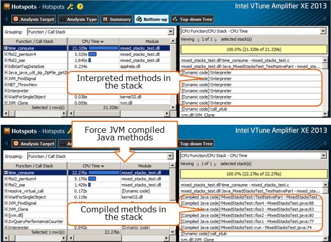Viewport: 331px width, 242px height.
Task: Expand ftol2_pentium4 row in bottom window
Action: pos(6,179)
